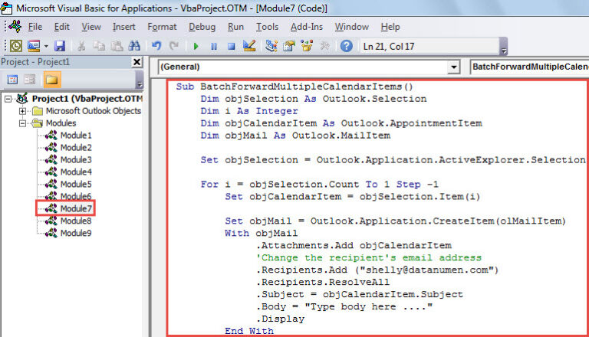Select Module7 in the project tree
589x337 pixels.
pos(75,208)
